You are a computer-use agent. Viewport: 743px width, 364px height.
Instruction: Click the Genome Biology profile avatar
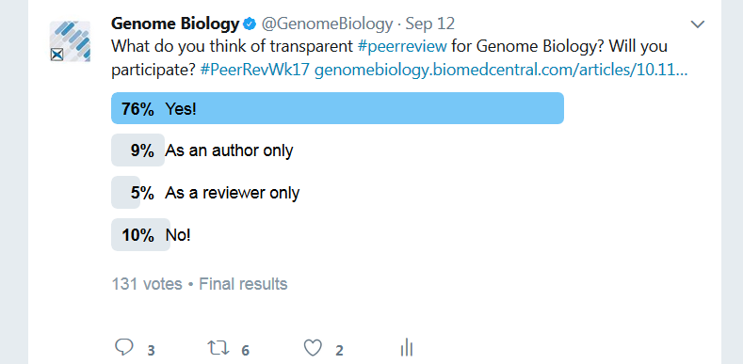70,41
